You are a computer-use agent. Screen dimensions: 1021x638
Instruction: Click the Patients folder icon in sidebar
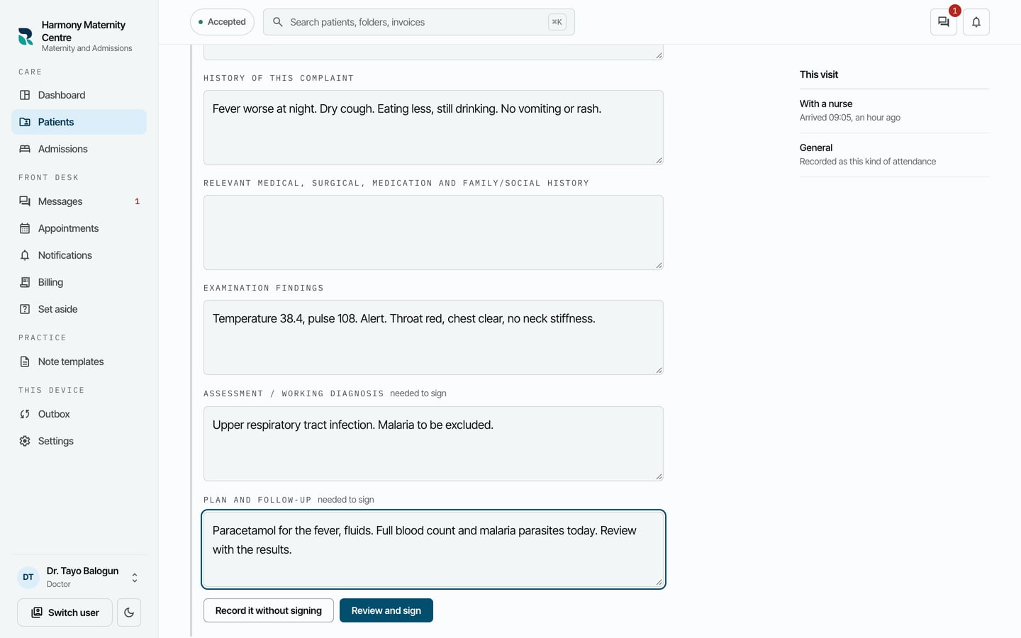(25, 122)
